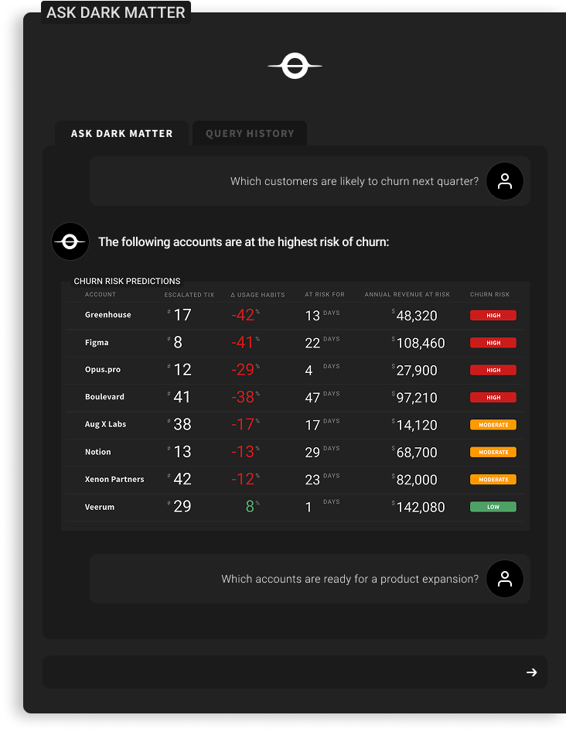Image resolution: width=566 pixels, height=732 pixels.
Task: Click the HIGH risk badge for Greenhouse
Action: point(493,316)
